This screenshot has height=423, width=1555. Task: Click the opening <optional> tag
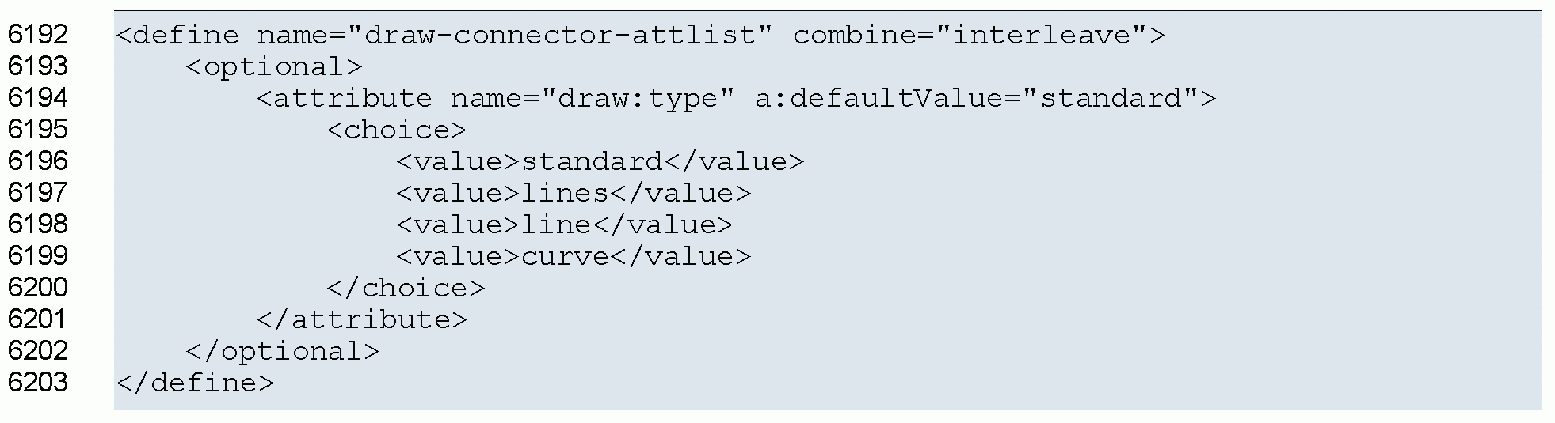tap(273, 66)
